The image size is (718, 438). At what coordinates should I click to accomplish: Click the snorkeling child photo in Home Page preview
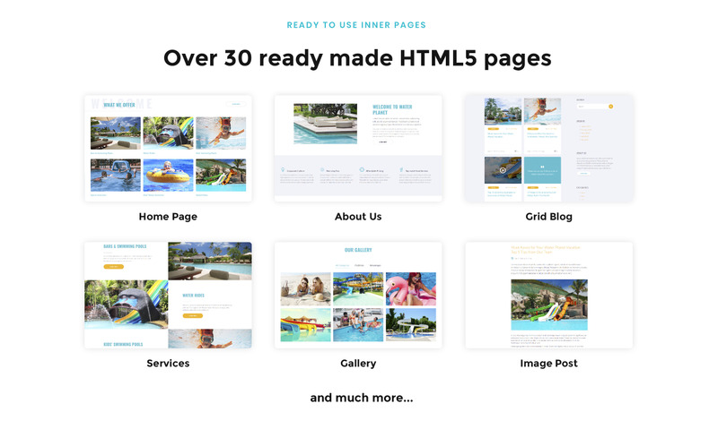[221, 133]
